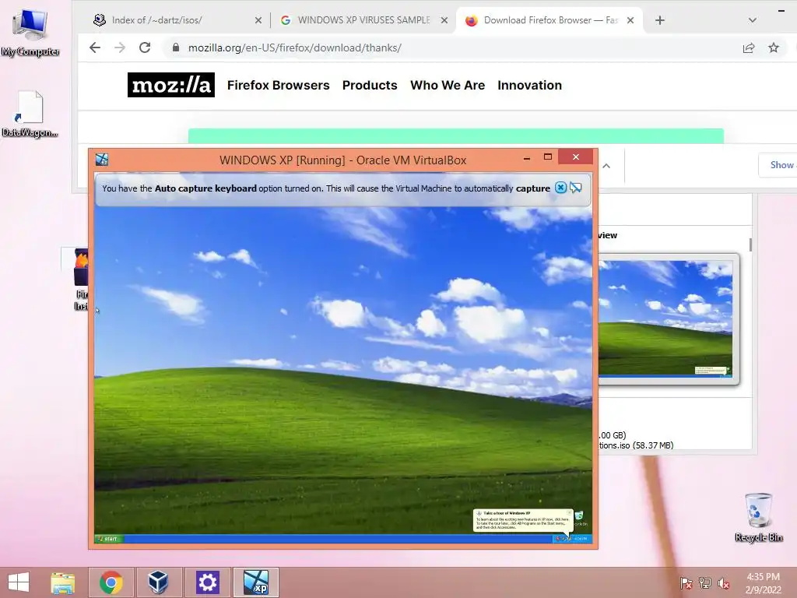Go back in Chrome

[x=95, y=47]
